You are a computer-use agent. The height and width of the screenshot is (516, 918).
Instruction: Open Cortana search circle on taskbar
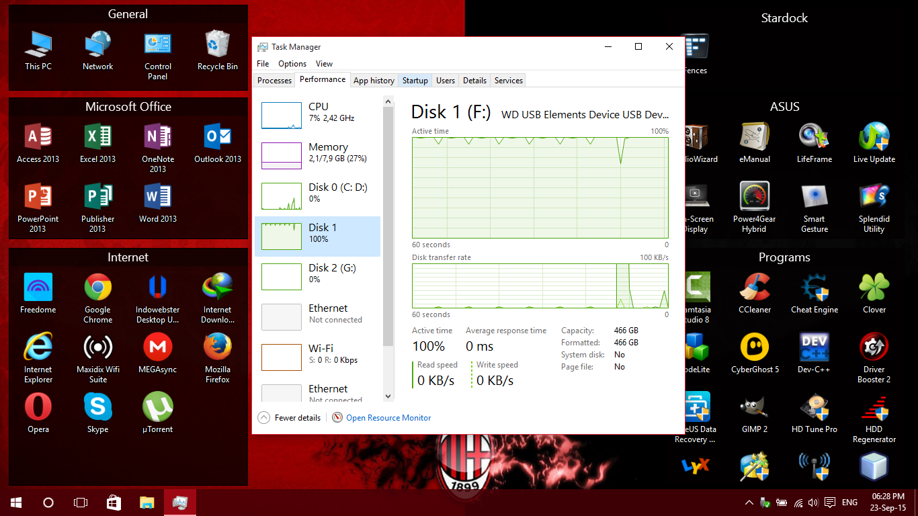coord(48,503)
